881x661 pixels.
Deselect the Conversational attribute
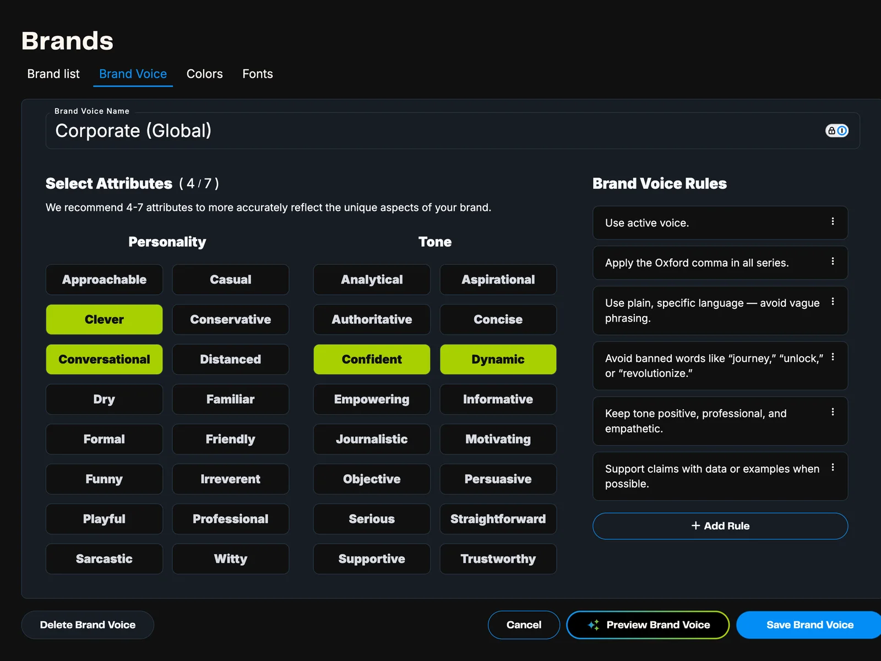pyautogui.click(x=104, y=359)
